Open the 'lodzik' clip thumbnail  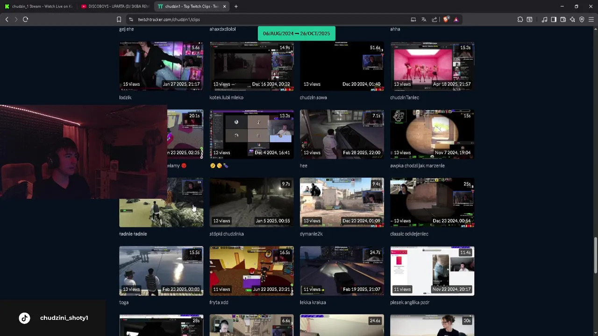[x=161, y=66]
